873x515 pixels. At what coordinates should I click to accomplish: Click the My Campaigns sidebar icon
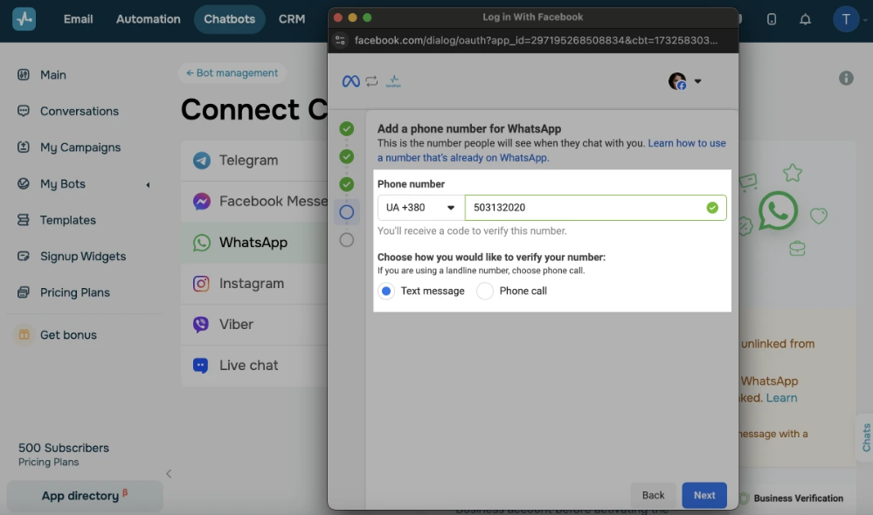point(24,147)
